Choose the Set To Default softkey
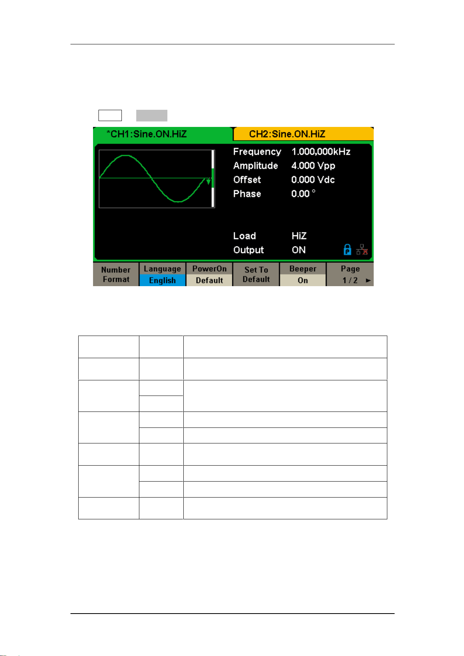Image resolution: width=464 pixels, height=656 pixels. click(x=256, y=274)
